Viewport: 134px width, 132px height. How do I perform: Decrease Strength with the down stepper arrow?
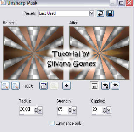point(70,112)
